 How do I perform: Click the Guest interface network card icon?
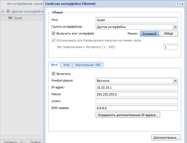(11, 18)
